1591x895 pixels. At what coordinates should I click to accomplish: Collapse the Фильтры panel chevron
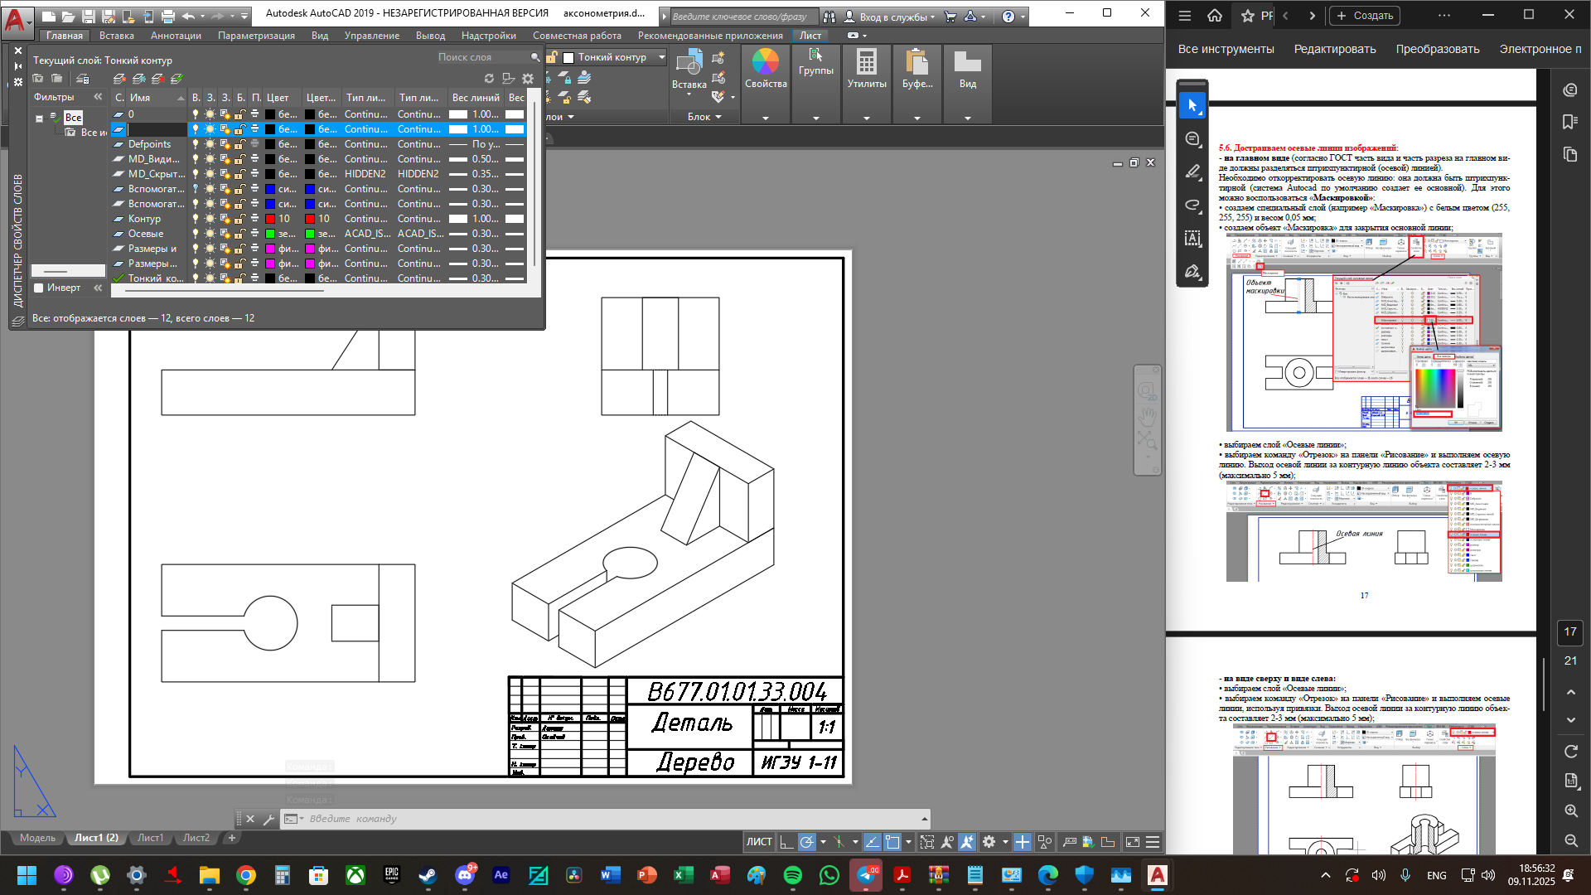coord(98,97)
